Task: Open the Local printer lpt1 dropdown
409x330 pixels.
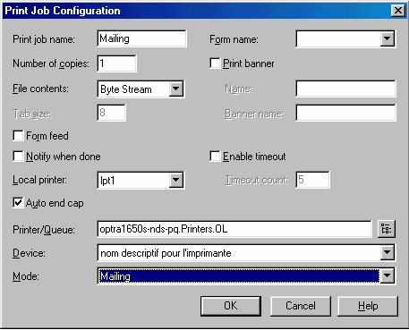Action: (176, 180)
